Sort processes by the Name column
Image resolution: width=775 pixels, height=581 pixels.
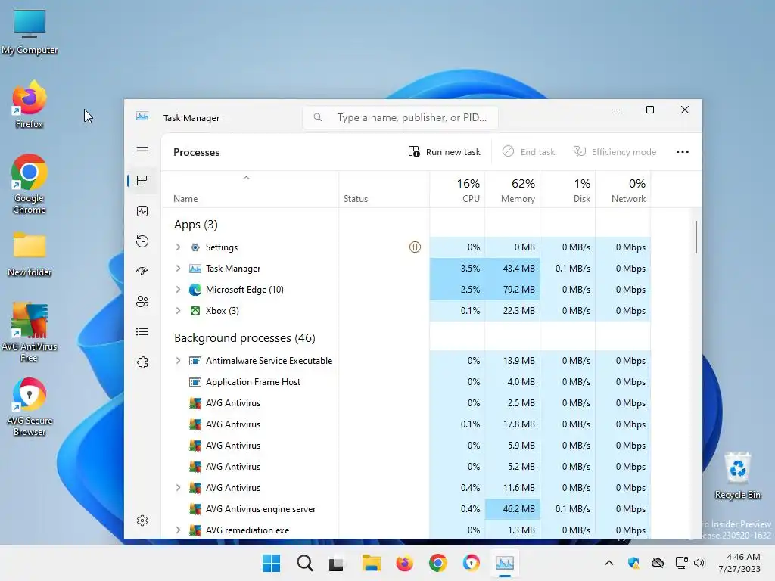pos(250,190)
